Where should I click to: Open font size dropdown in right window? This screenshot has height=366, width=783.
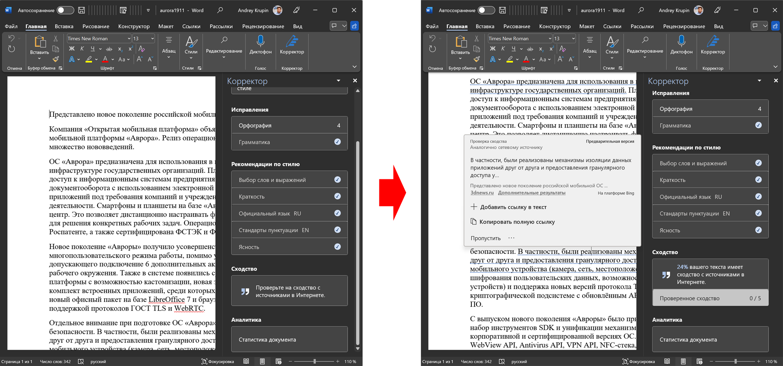click(x=573, y=38)
